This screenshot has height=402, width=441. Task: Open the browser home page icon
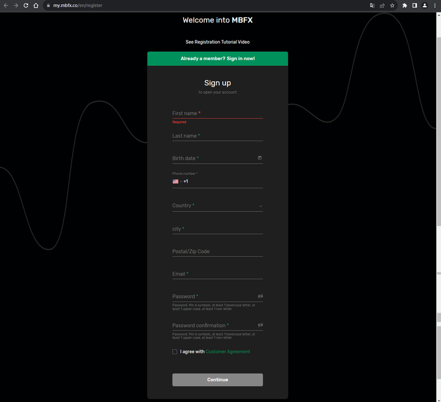[x=36, y=6]
